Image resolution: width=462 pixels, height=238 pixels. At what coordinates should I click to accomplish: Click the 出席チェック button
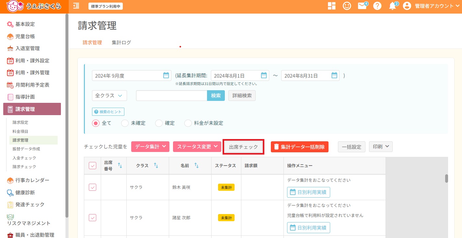(244, 147)
